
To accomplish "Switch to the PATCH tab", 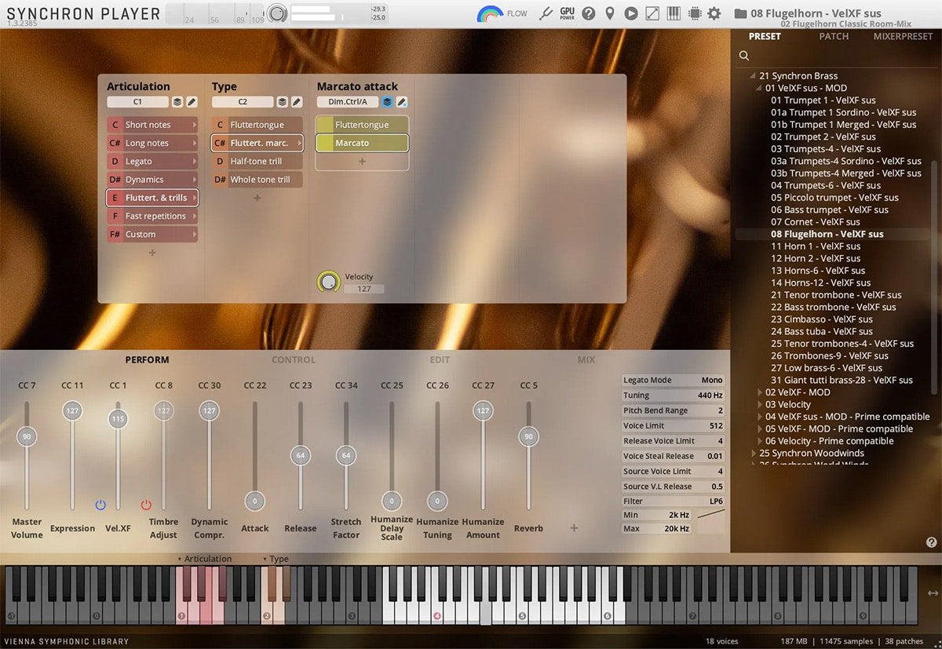I will coord(834,36).
